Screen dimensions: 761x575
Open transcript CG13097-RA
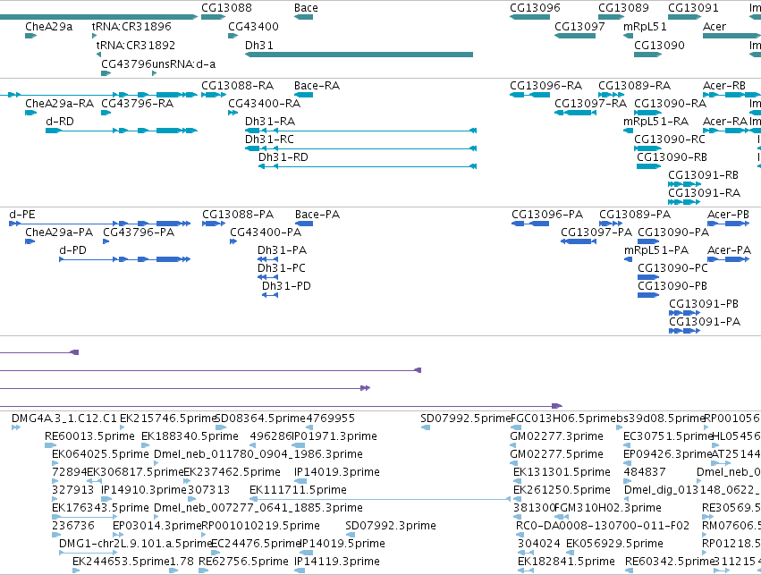(x=590, y=104)
